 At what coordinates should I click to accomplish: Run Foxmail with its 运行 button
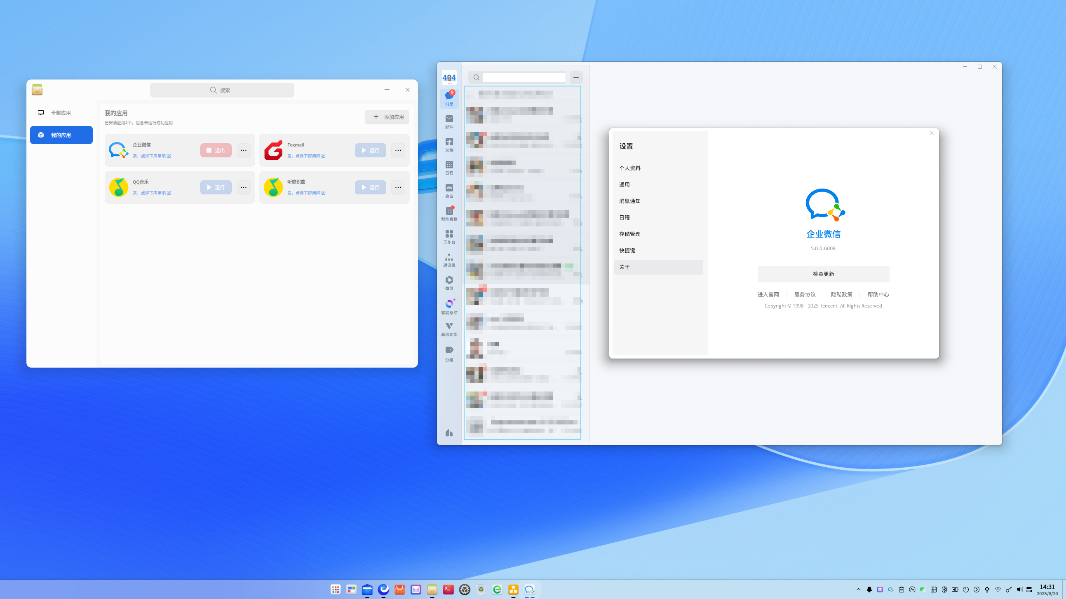370,151
